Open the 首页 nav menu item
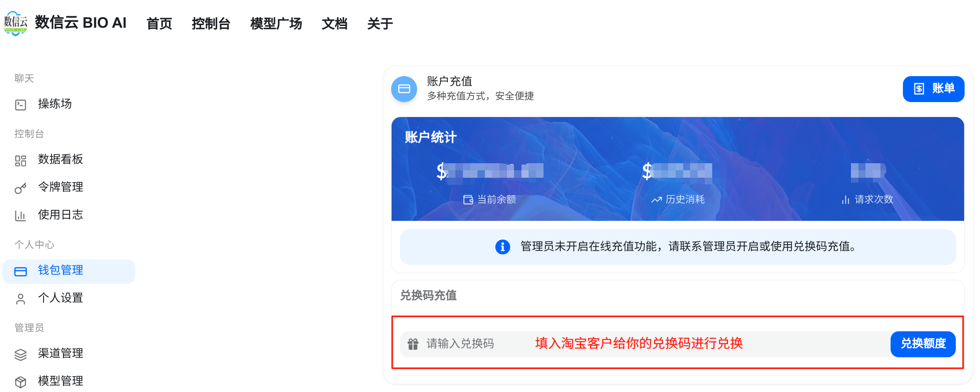 (159, 23)
